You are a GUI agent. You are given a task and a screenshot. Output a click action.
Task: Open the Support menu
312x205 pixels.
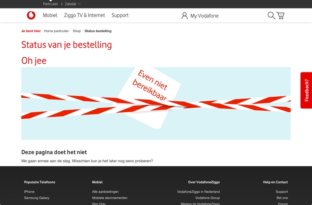tap(120, 15)
